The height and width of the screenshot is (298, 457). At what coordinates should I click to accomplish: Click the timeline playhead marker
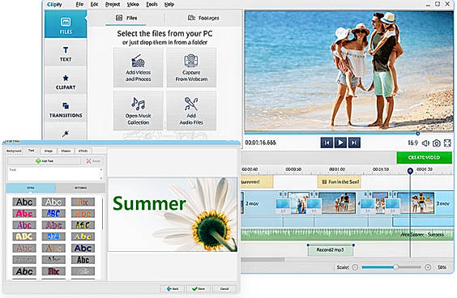pos(410,171)
